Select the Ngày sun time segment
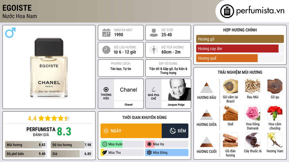The width and height of the screenshot is (289, 162). [x=131, y=131]
